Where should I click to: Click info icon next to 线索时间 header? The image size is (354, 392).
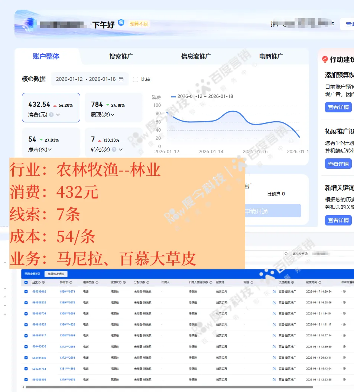tap(320, 282)
